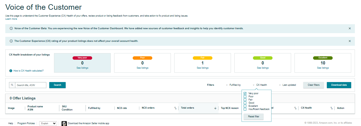The width and height of the screenshot is (361, 126).
Task: Expand the Last updated filter
Action: click(x=287, y=85)
